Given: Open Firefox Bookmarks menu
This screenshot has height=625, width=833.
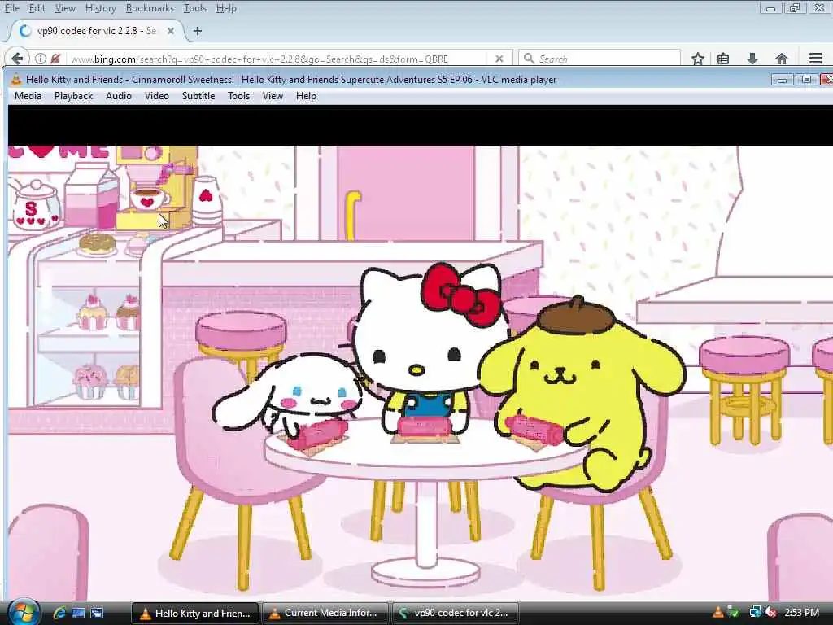Looking at the screenshot, I should pos(150,8).
